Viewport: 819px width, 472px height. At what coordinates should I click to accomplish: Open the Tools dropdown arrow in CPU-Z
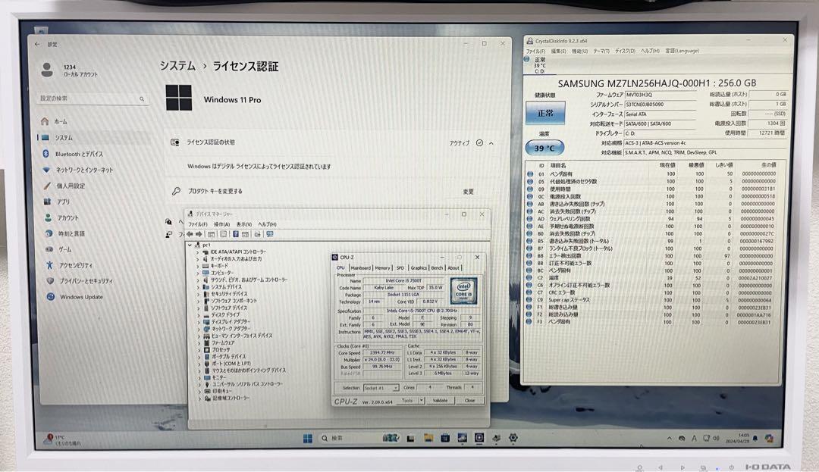(421, 401)
